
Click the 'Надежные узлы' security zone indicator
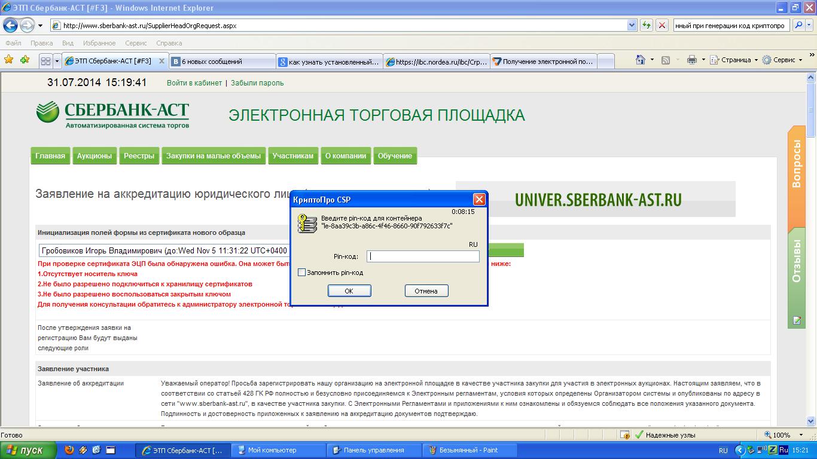pos(665,435)
